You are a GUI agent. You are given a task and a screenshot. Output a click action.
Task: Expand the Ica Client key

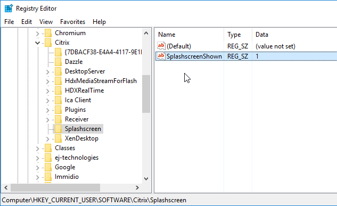tap(48, 101)
